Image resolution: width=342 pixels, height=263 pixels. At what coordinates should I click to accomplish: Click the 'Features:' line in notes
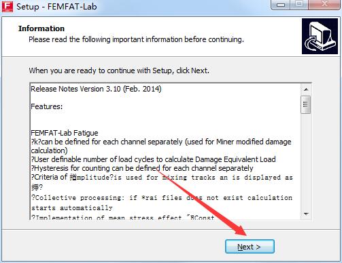click(x=47, y=106)
